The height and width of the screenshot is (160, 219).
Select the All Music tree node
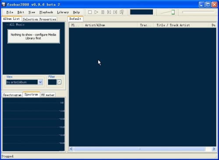point(17,25)
